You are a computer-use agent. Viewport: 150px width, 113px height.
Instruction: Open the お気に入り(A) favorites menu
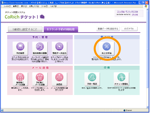pos(35,6)
